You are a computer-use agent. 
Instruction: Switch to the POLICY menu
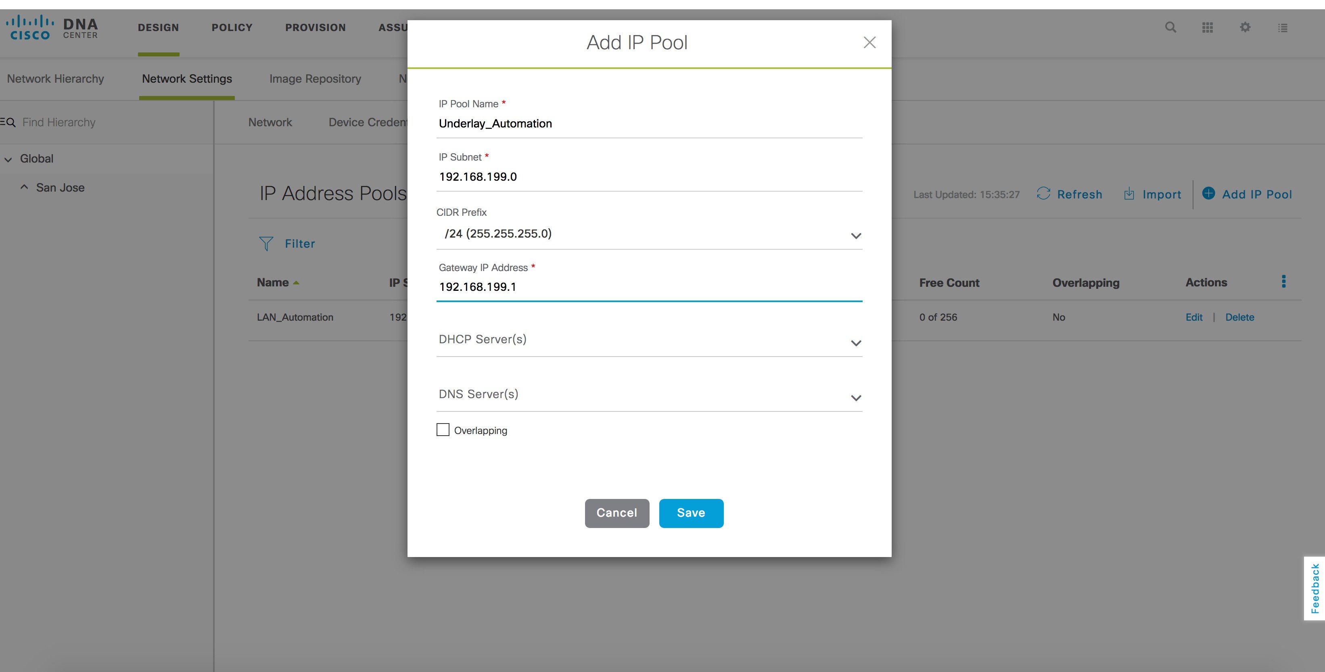[232, 28]
